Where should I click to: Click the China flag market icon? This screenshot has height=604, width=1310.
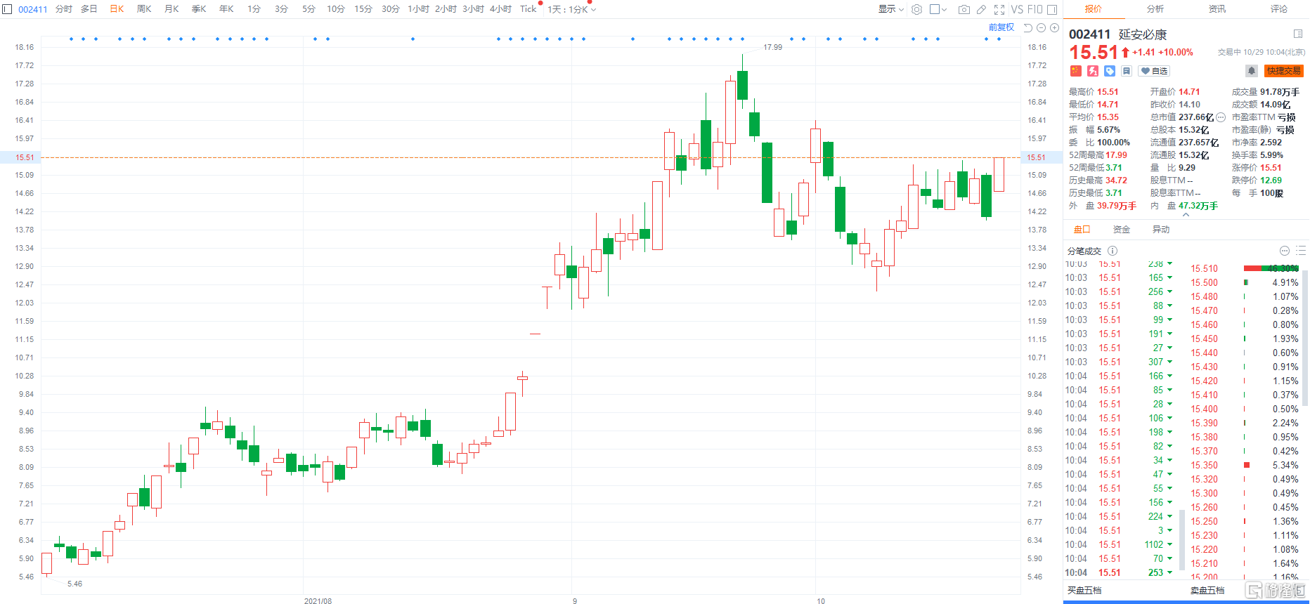[1075, 71]
